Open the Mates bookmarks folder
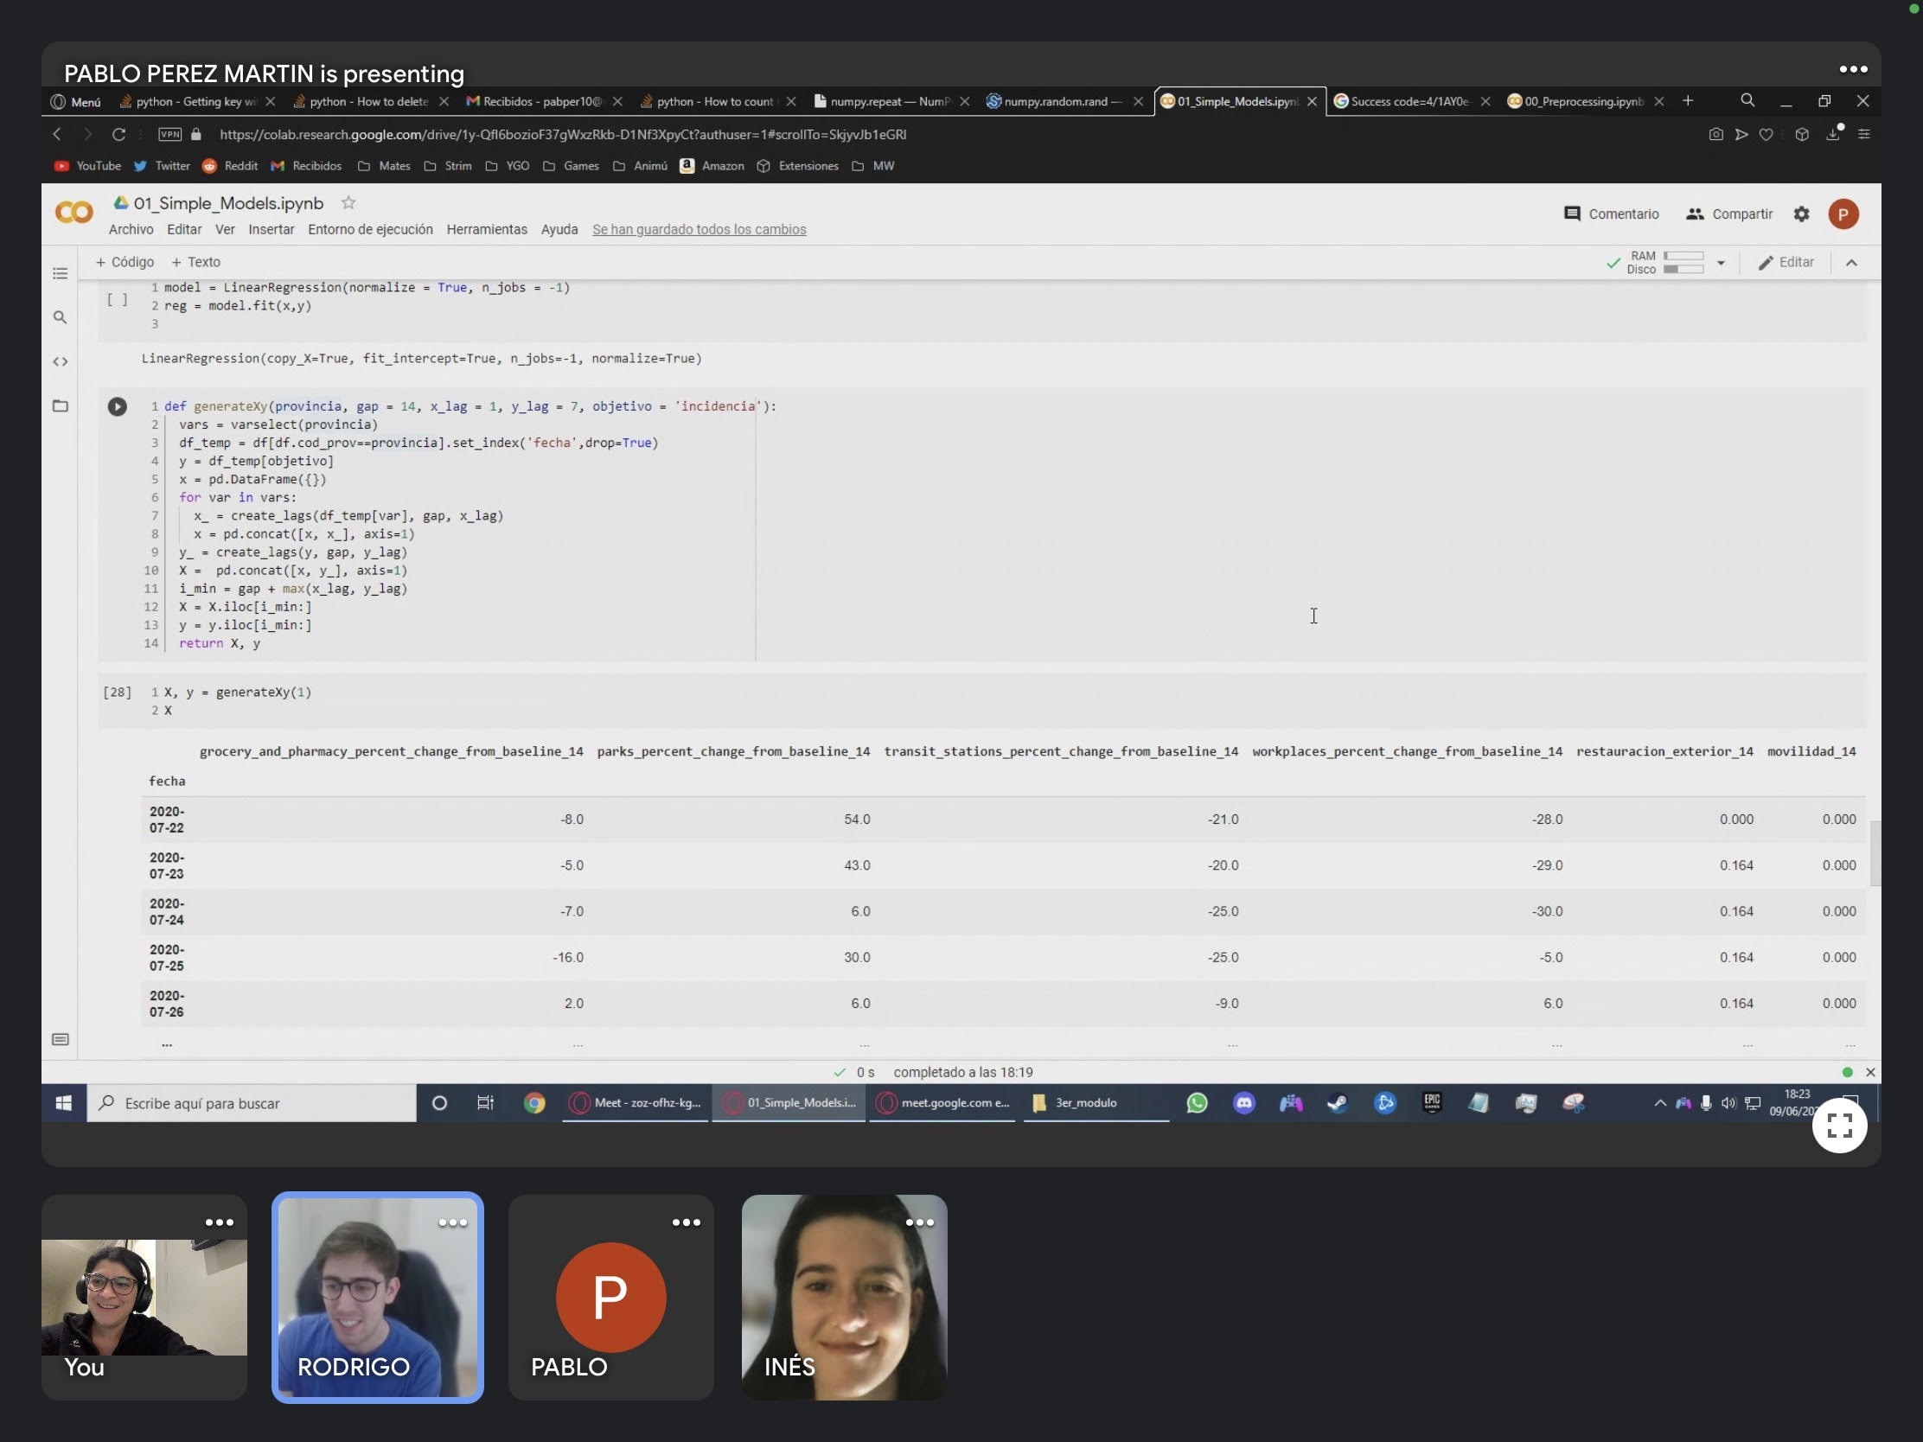 point(384,166)
